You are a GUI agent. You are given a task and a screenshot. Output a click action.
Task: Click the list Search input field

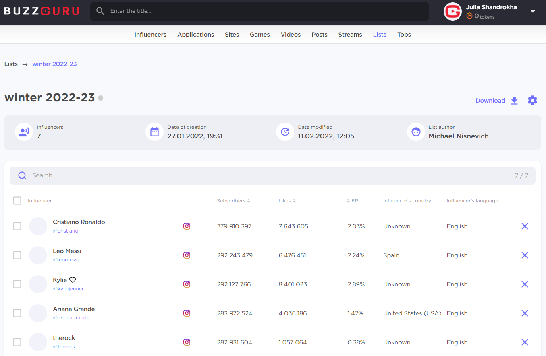[272, 175]
